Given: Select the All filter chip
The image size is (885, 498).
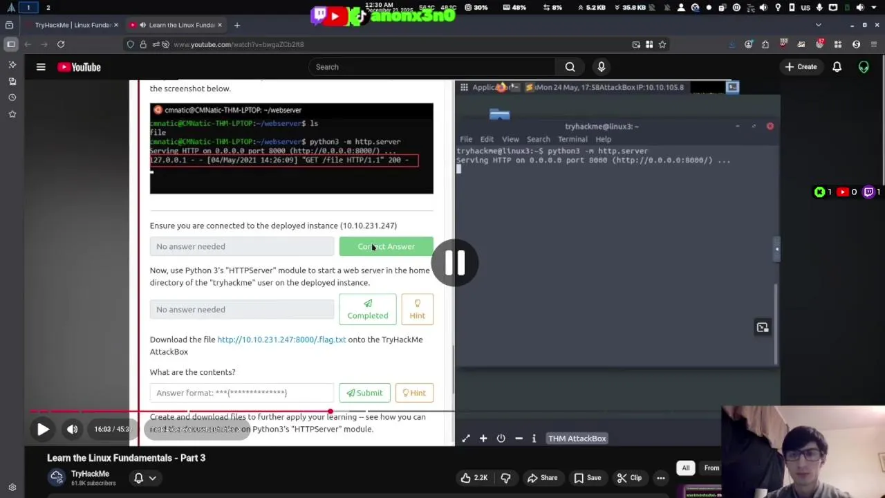Looking at the screenshot, I should point(686,468).
